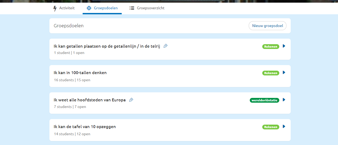Expand the tafel van 10 goal arrow

pos(284,126)
